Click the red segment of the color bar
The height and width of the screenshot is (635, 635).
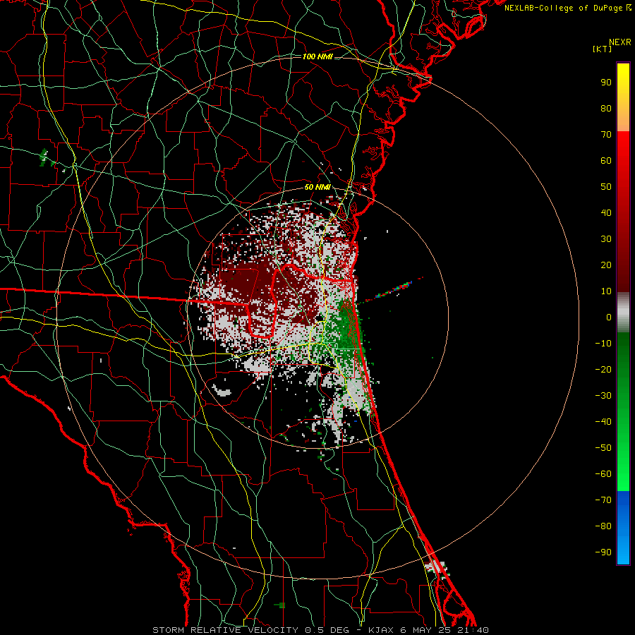point(623,212)
